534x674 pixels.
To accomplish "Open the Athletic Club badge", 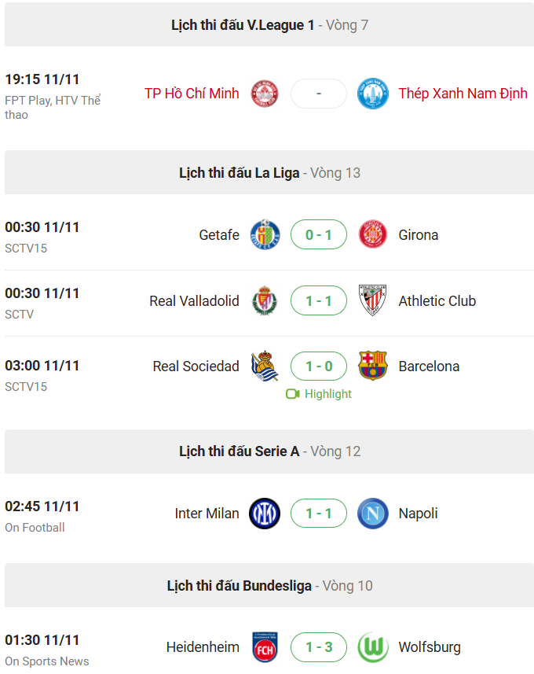I will [372, 300].
